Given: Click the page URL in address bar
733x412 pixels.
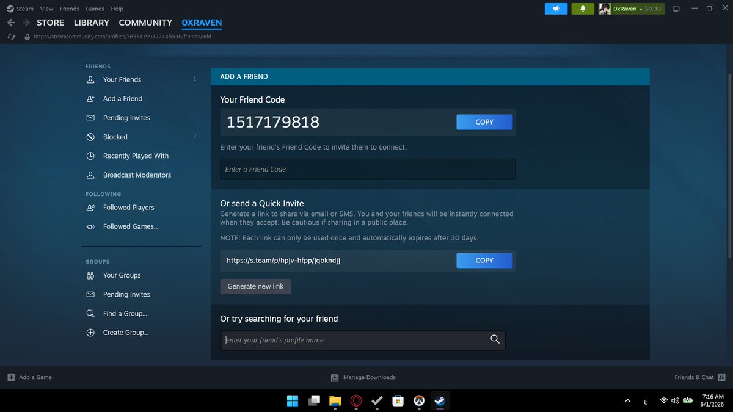Looking at the screenshot, I should pos(122,37).
